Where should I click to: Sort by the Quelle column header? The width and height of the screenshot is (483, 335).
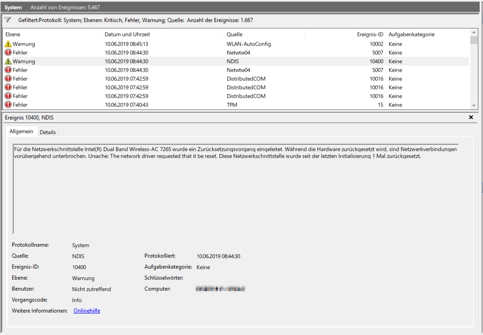264,34
